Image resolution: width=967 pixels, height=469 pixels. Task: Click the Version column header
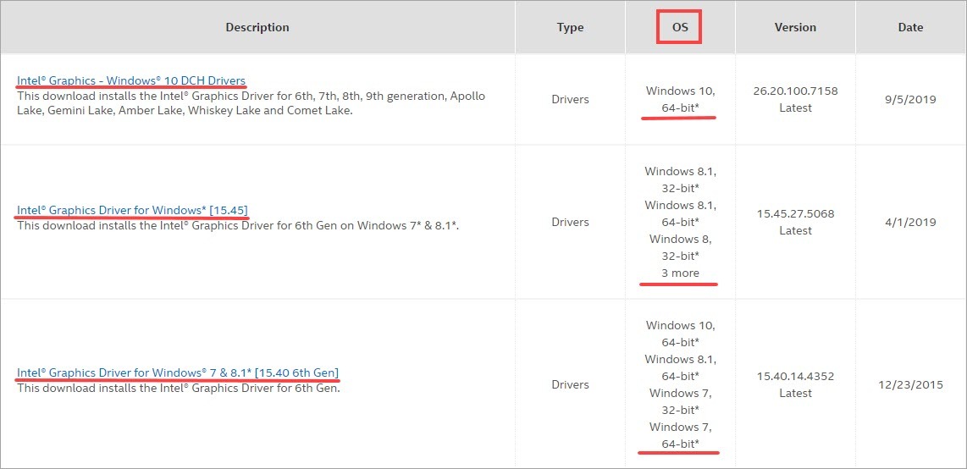click(x=795, y=27)
